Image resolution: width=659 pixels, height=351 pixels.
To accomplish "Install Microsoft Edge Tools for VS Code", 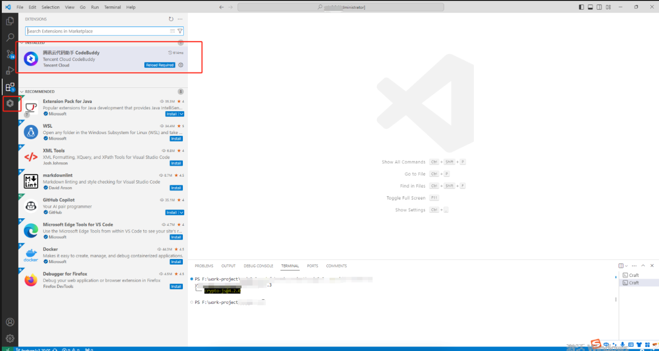I will pos(176,237).
